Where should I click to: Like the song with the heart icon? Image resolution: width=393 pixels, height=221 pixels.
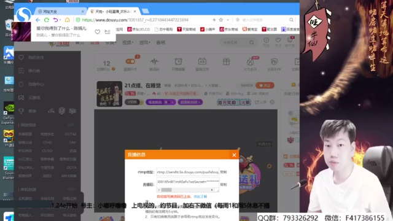97,31
